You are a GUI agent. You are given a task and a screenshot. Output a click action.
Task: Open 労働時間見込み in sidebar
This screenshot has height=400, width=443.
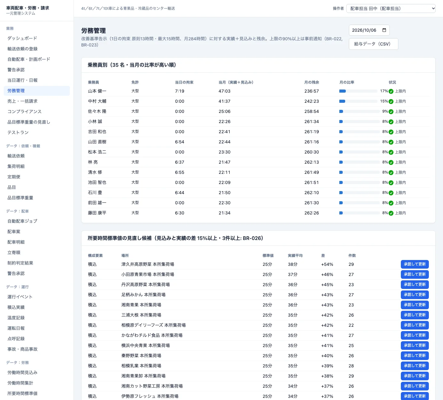tap(37, 373)
